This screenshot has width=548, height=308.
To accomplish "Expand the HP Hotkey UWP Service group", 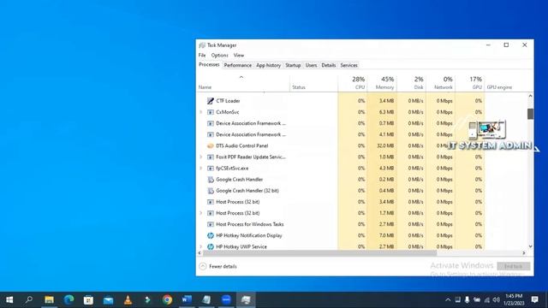I will pyautogui.click(x=201, y=246).
